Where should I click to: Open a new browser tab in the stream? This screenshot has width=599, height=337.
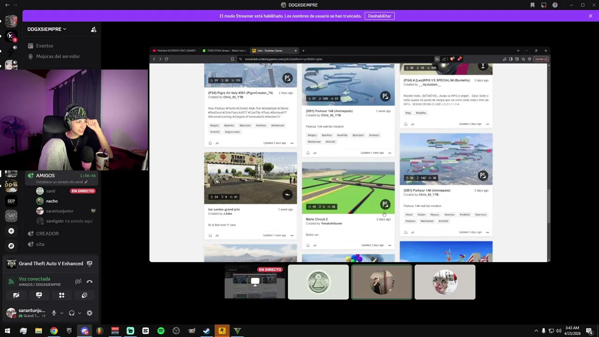[303, 51]
